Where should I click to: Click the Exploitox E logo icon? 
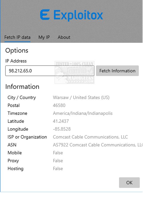coord(45,15)
